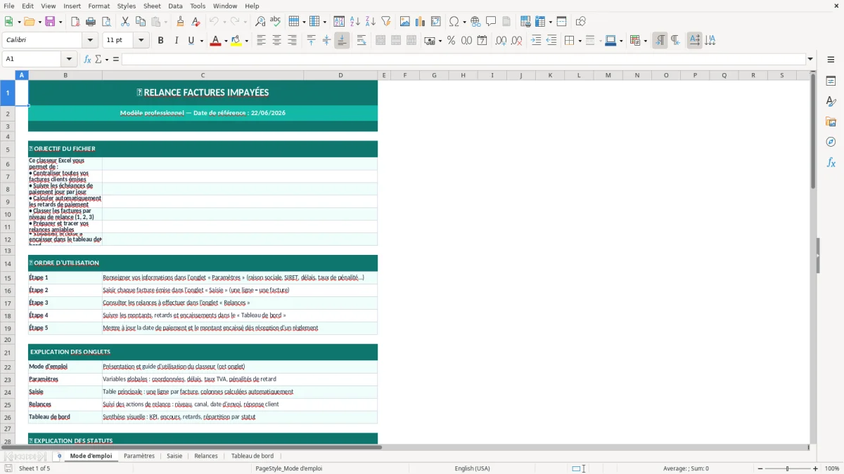This screenshot has height=474, width=844.
Task: Insert a chart
Action: click(421, 22)
